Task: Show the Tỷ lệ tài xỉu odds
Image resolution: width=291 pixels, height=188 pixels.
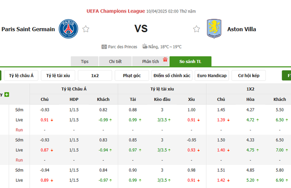Action: click(58, 75)
